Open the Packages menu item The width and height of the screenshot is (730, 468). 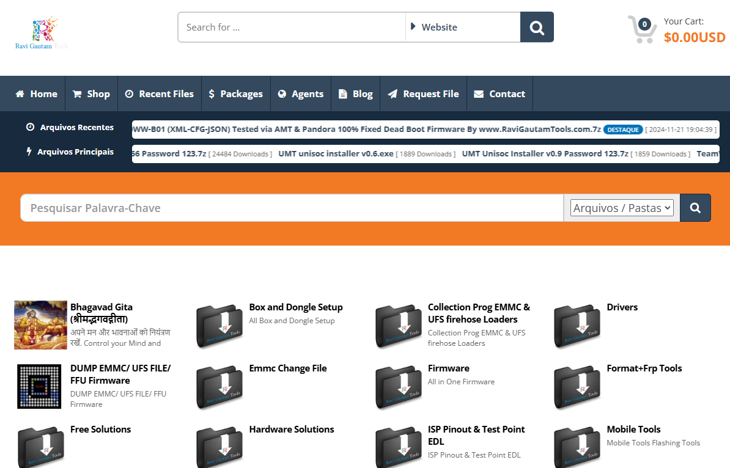pos(235,94)
